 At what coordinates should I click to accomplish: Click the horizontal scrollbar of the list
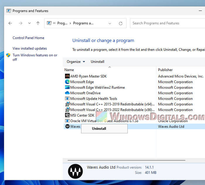click(x=127, y=160)
